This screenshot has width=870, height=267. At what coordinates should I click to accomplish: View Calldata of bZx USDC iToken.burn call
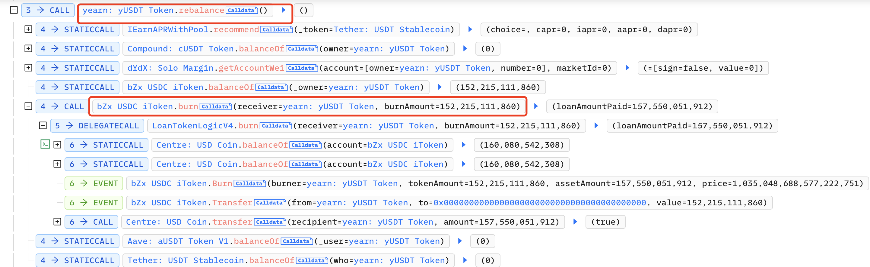(x=216, y=106)
